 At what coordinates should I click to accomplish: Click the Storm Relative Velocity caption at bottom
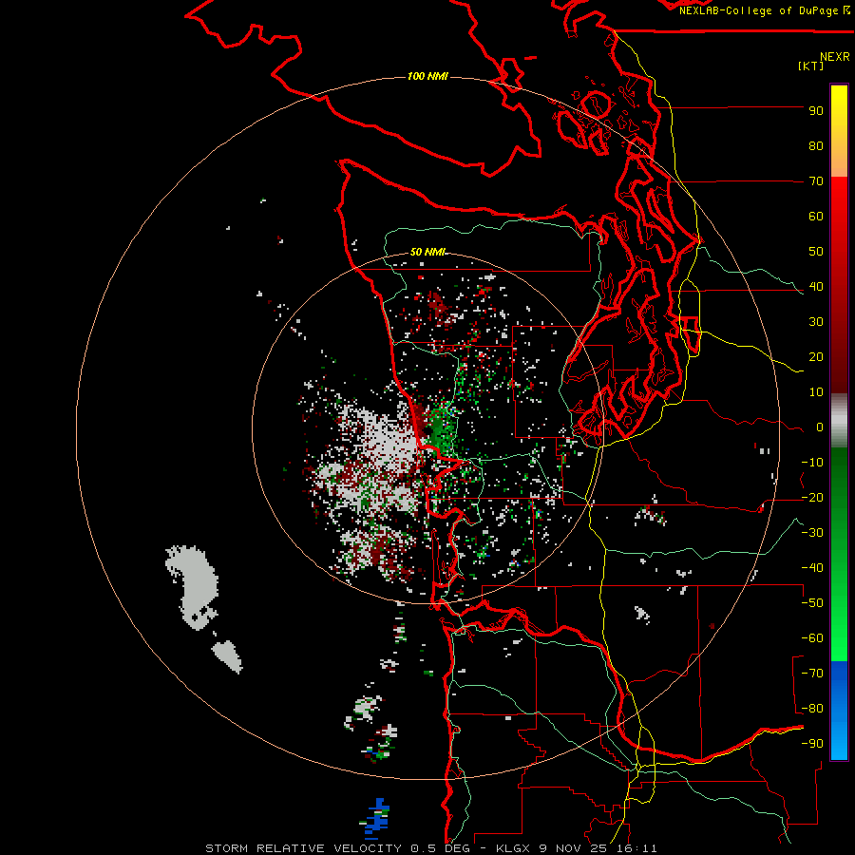430,848
